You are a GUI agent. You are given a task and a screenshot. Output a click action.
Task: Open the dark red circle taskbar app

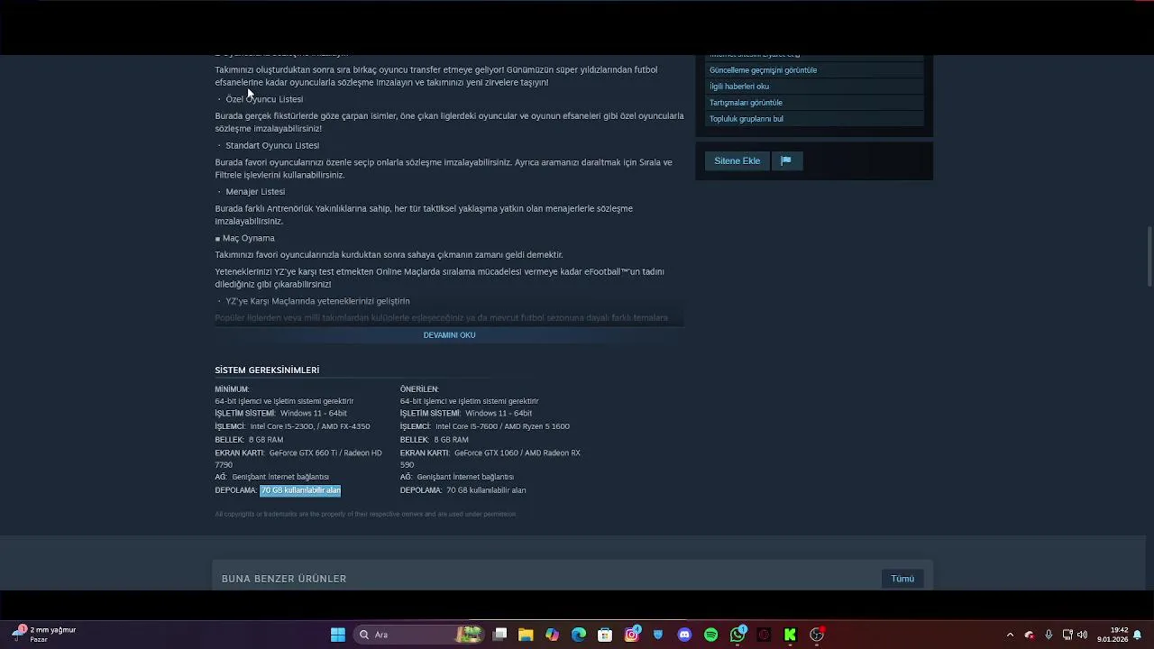(x=764, y=635)
